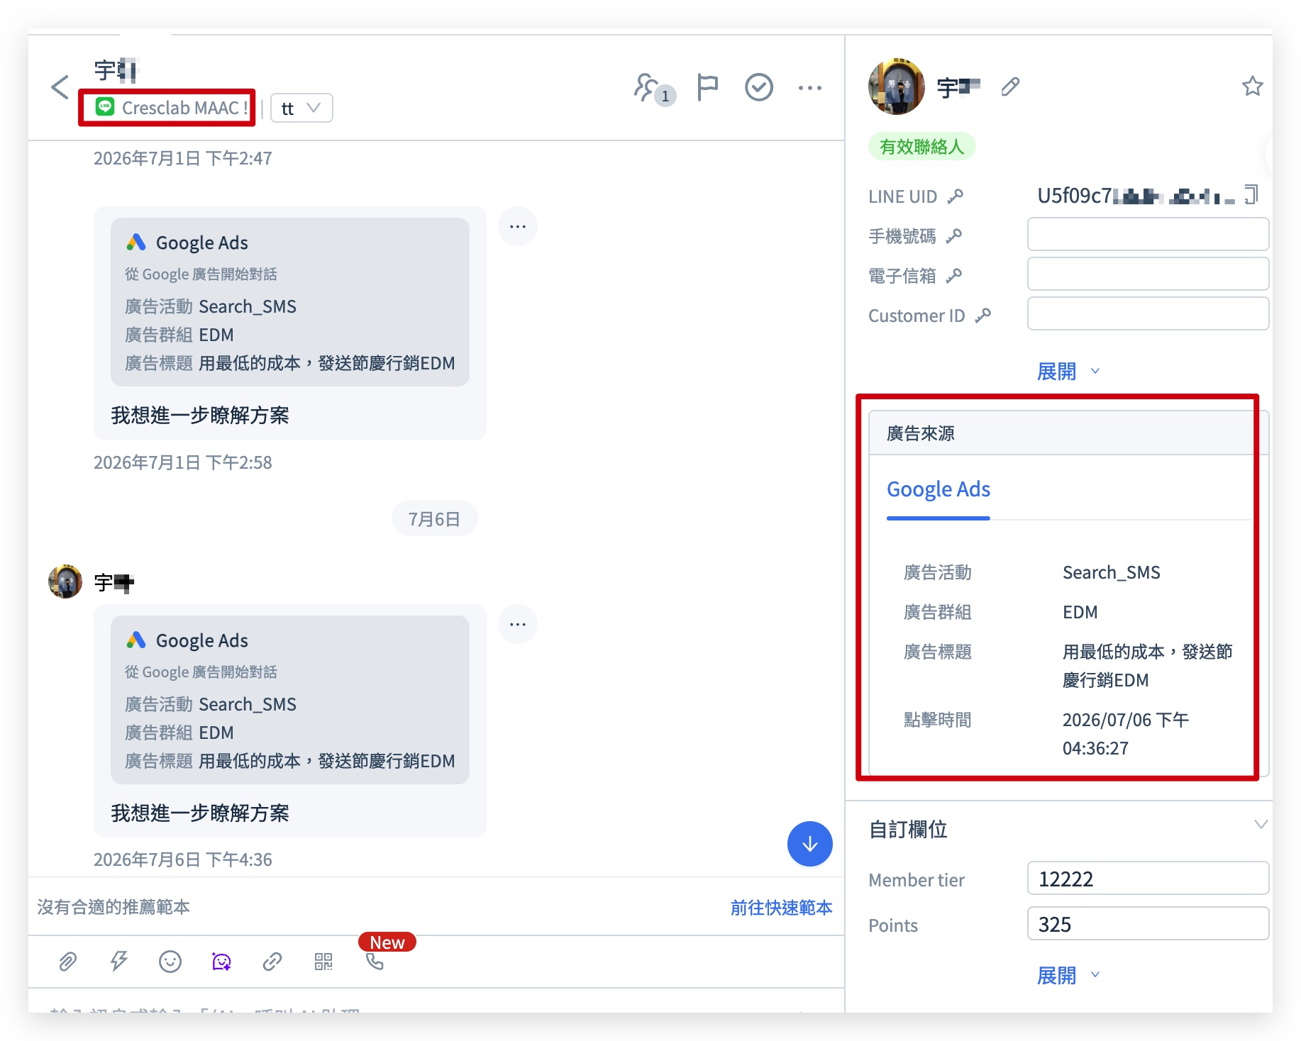1301x1041 pixels.
Task: Click the Points field showing 325
Action: [x=1148, y=923]
